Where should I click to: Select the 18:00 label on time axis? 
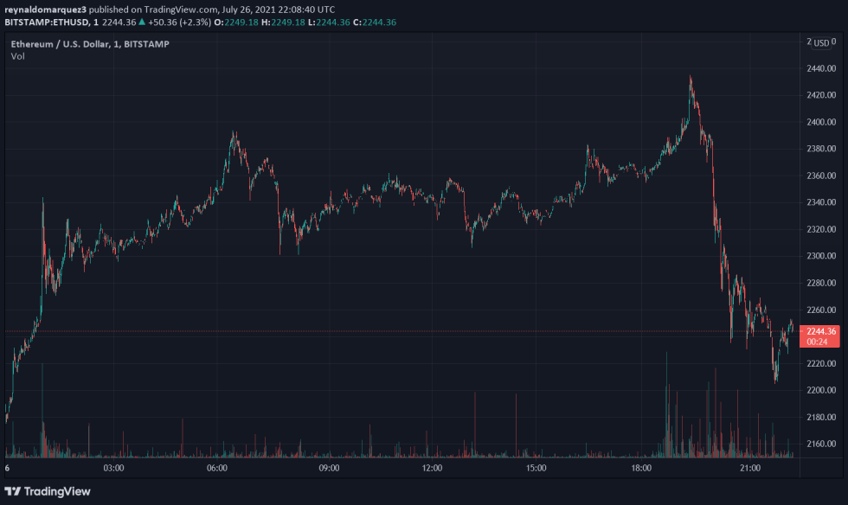point(641,466)
